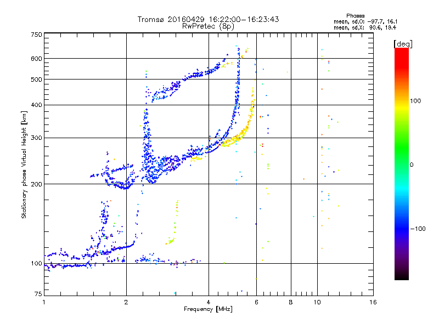This screenshot has width=439, height=329.
Task: Click the 'mean, sd,O: -97.7, 16.1' line
Action: tap(365, 21)
